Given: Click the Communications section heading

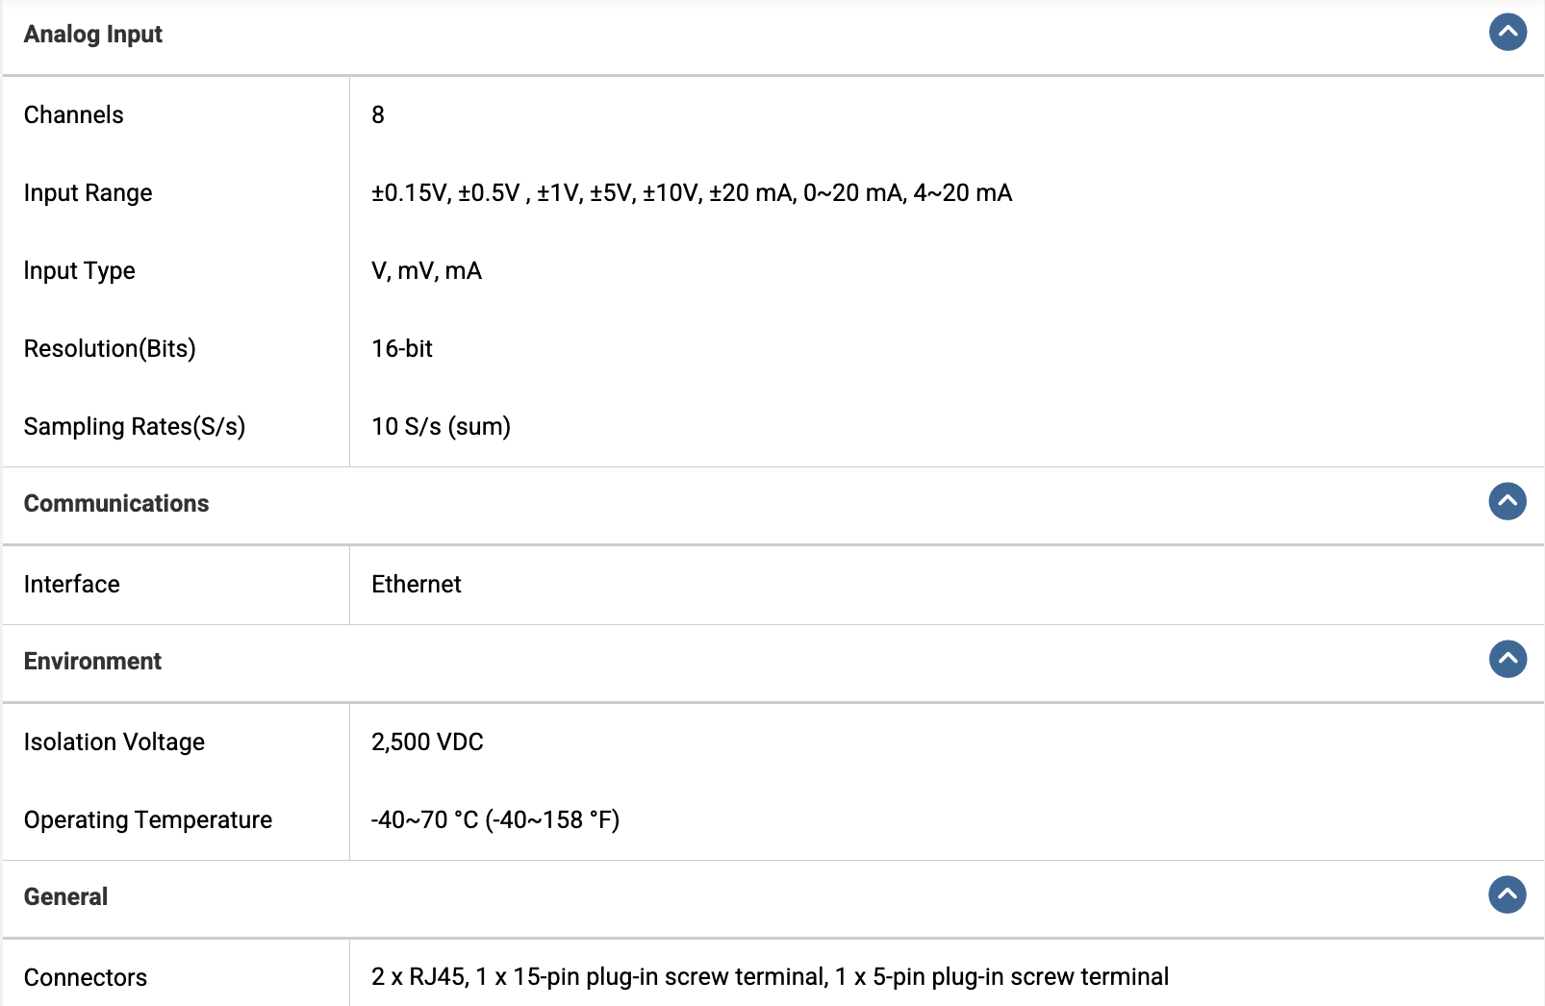Looking at the screenshot, I should point(116,503).
